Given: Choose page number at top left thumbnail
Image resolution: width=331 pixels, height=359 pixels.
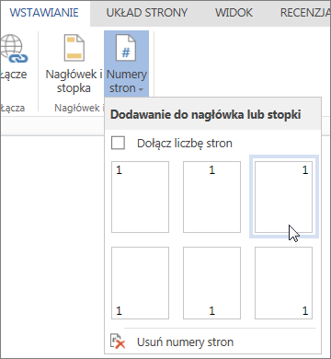Looking at the screenshot, I should click(x=140, y=197).
